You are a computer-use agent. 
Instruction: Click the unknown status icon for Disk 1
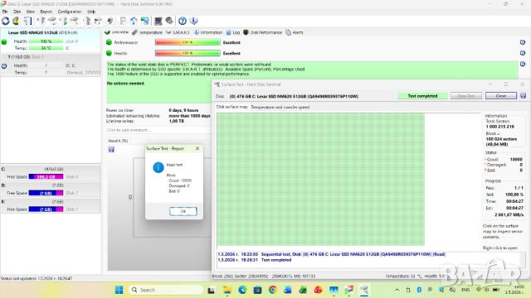tap(4, 66)
